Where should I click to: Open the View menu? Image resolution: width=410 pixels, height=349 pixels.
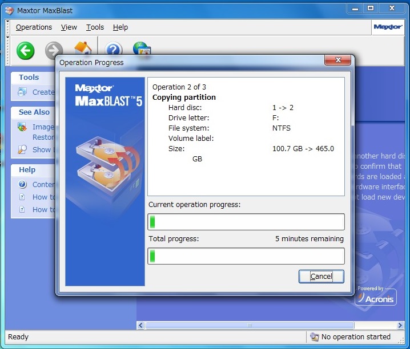(69, 27)
